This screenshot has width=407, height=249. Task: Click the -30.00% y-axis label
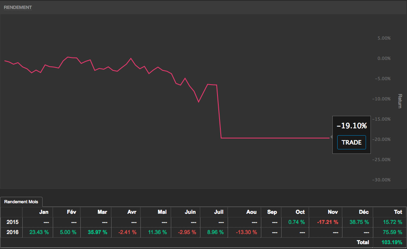[x=383, y=180]
